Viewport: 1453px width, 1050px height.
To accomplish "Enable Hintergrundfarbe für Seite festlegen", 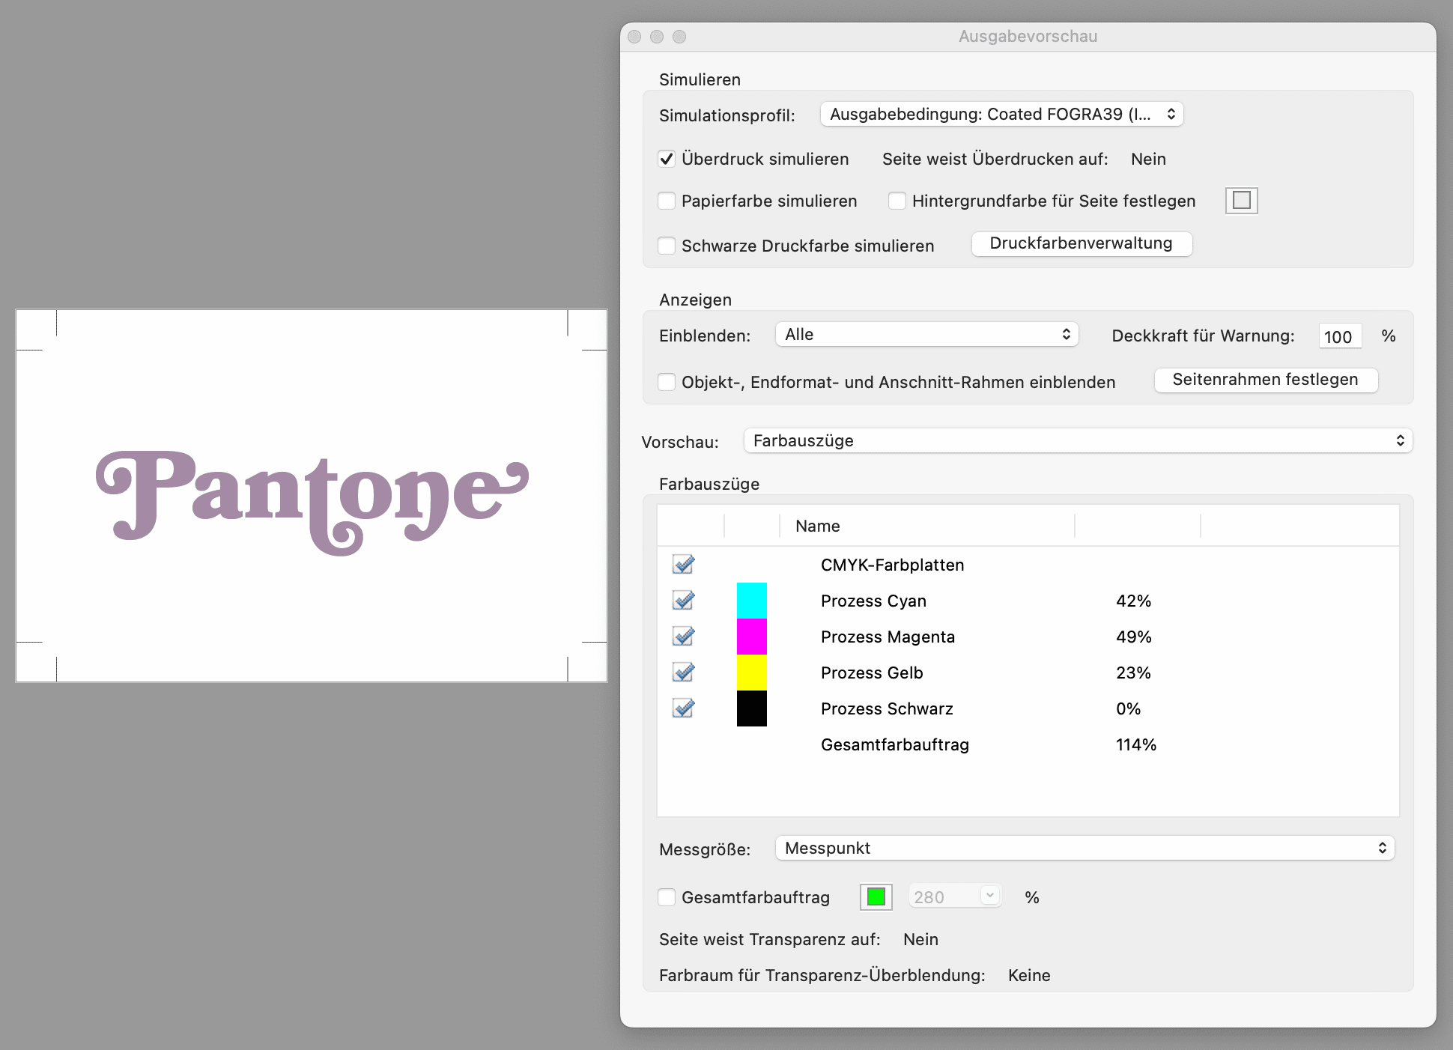I will click(x=897, y=201).
